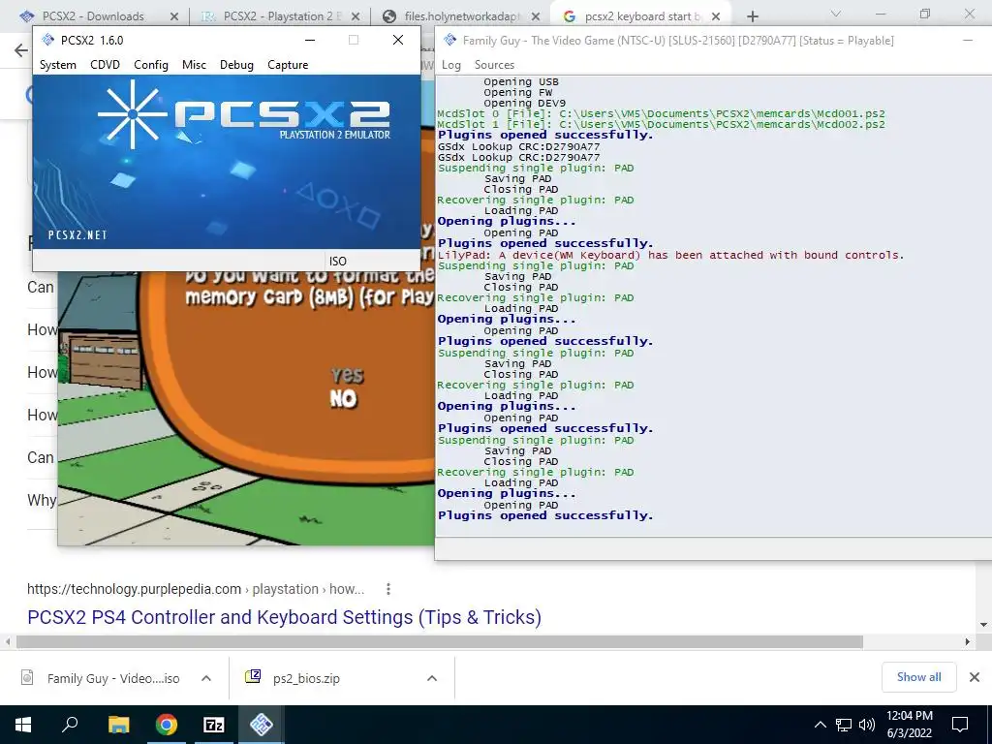Open Google Chrome from taskbar
The image size is (992, 744).
[x=167, y=725]
